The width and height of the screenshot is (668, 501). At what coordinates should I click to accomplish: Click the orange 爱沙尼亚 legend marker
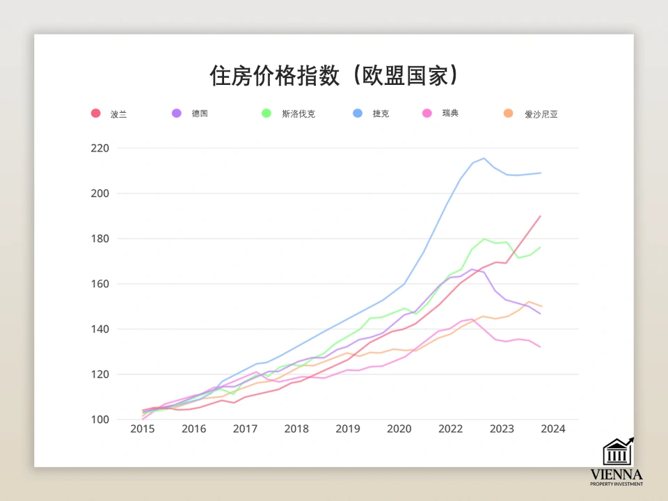(x=508, y=113)
